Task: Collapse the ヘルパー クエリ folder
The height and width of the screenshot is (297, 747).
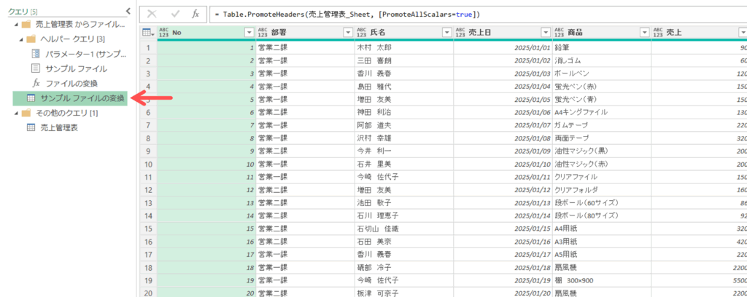Action: [20, 39]
